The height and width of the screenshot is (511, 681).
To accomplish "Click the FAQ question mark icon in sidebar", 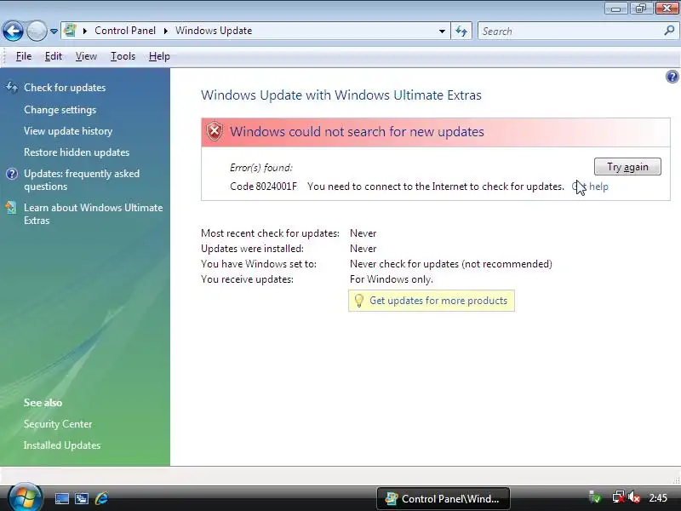I will tap(12, 174).
